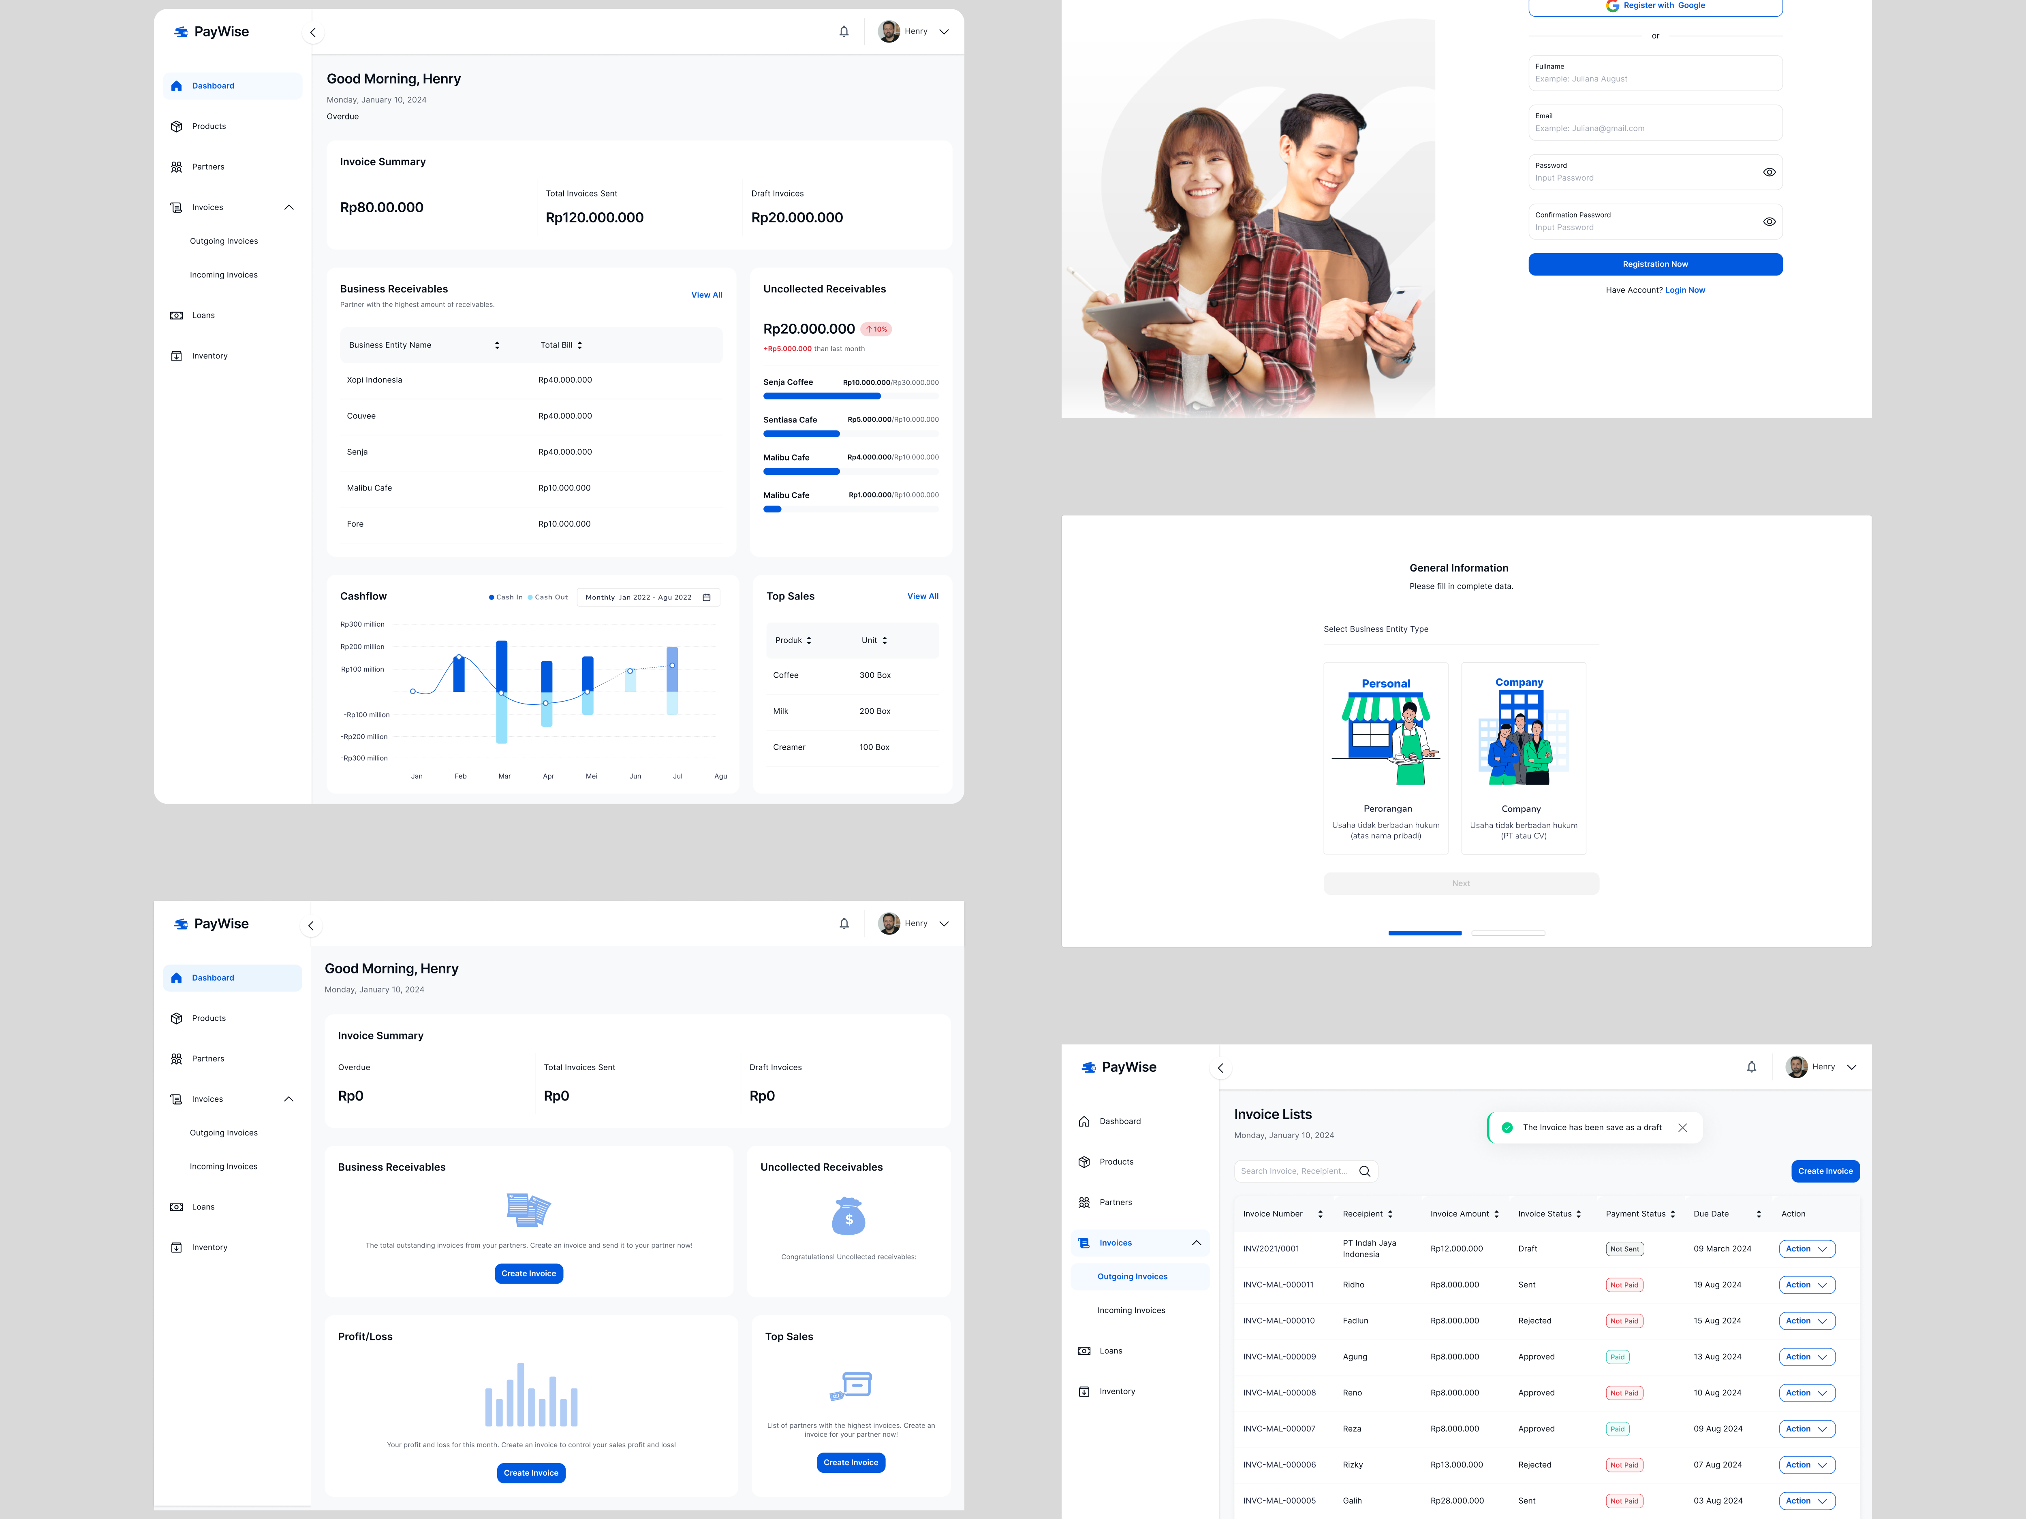The width and height of the screenshot is (2026, 1519).
Task: Click the Products box icon in the bottom-left dashboard sidebar
Action: click(x=177, y=1018)
